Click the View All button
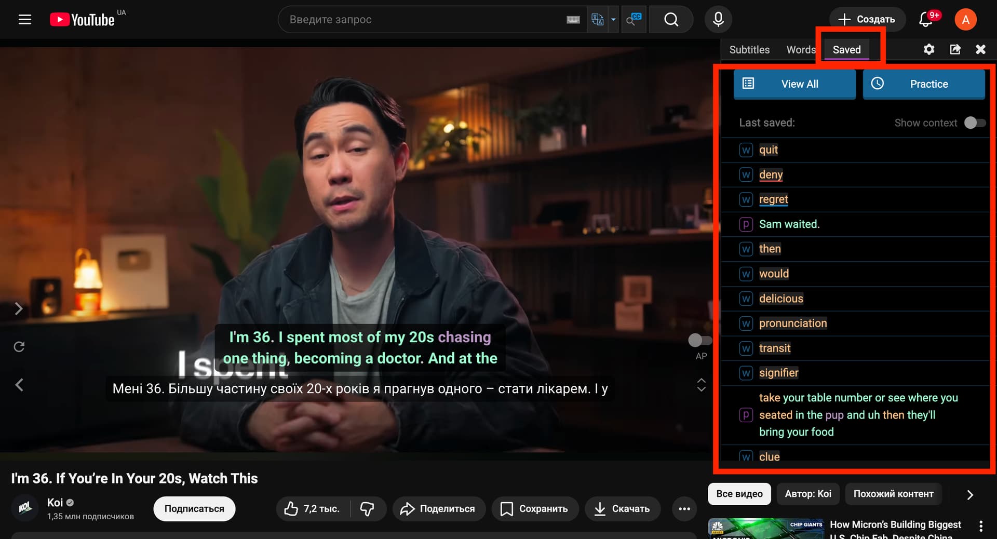 [794, 84]
